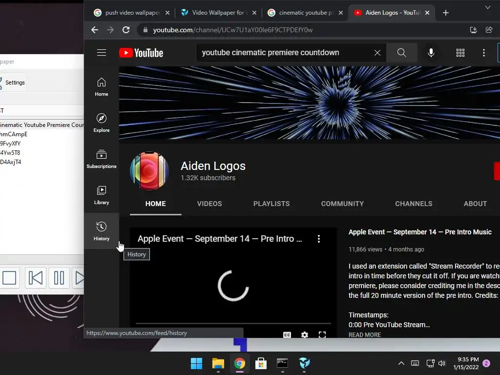Switch to the channel COMMUNITY tab

point(342,204)
